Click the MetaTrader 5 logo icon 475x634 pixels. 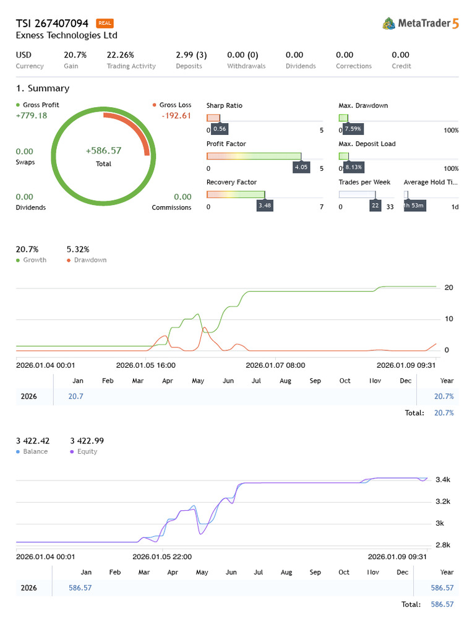click(389, 24)
